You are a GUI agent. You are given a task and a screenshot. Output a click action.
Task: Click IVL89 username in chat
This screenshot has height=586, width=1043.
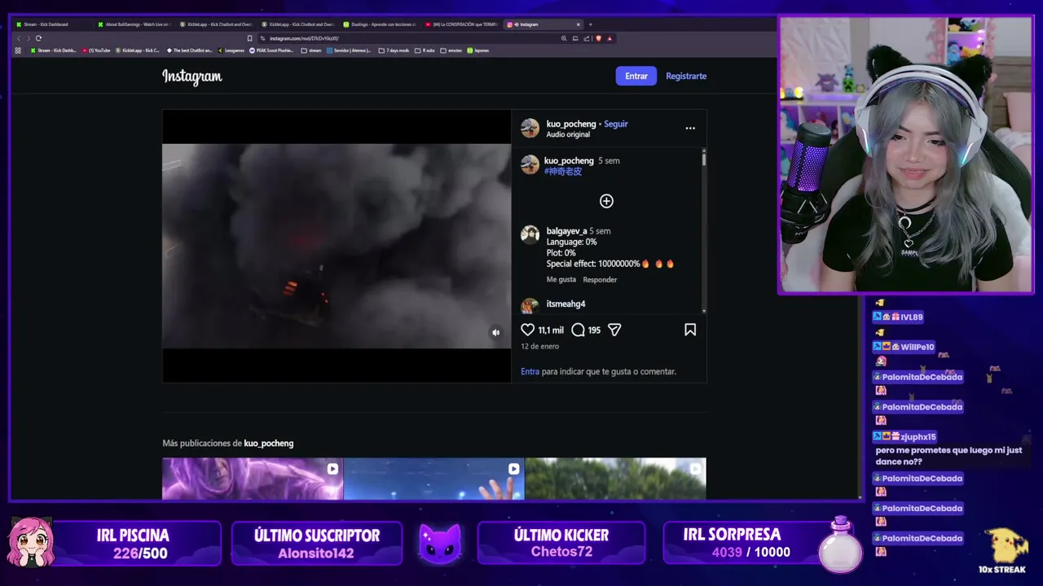(912, 317)
